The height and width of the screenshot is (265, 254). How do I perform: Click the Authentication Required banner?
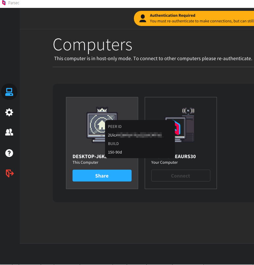[194, 18]
